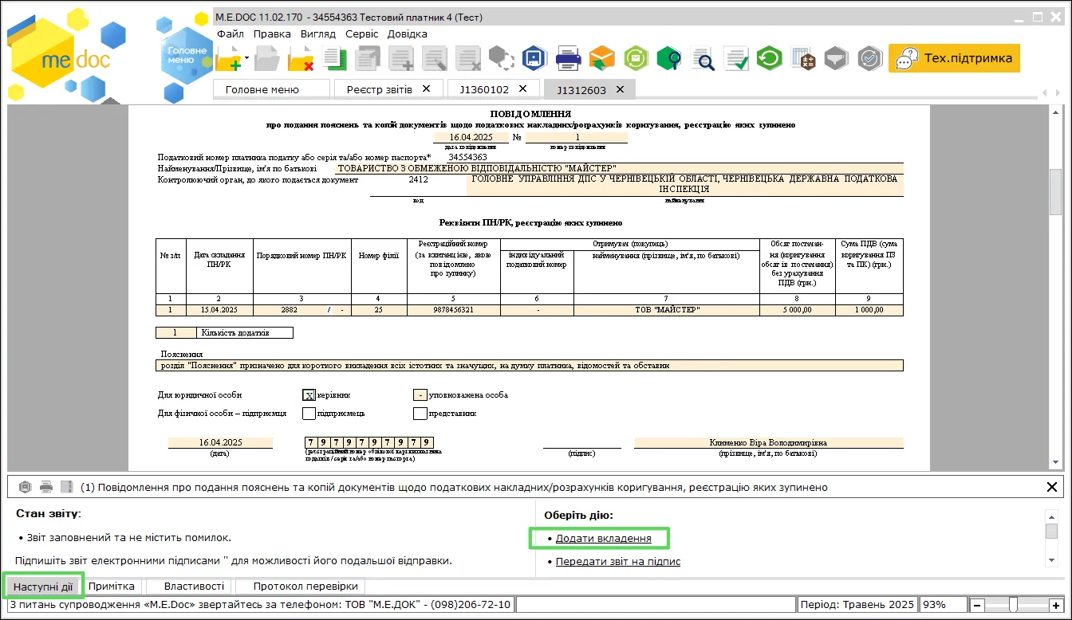1072x620 pixels.
Task: Click the Передати звіт на підпис link
Action: click(x=618, y=562)
